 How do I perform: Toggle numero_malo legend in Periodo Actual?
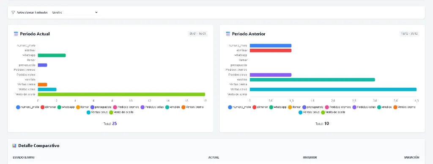tap(27, 107)
